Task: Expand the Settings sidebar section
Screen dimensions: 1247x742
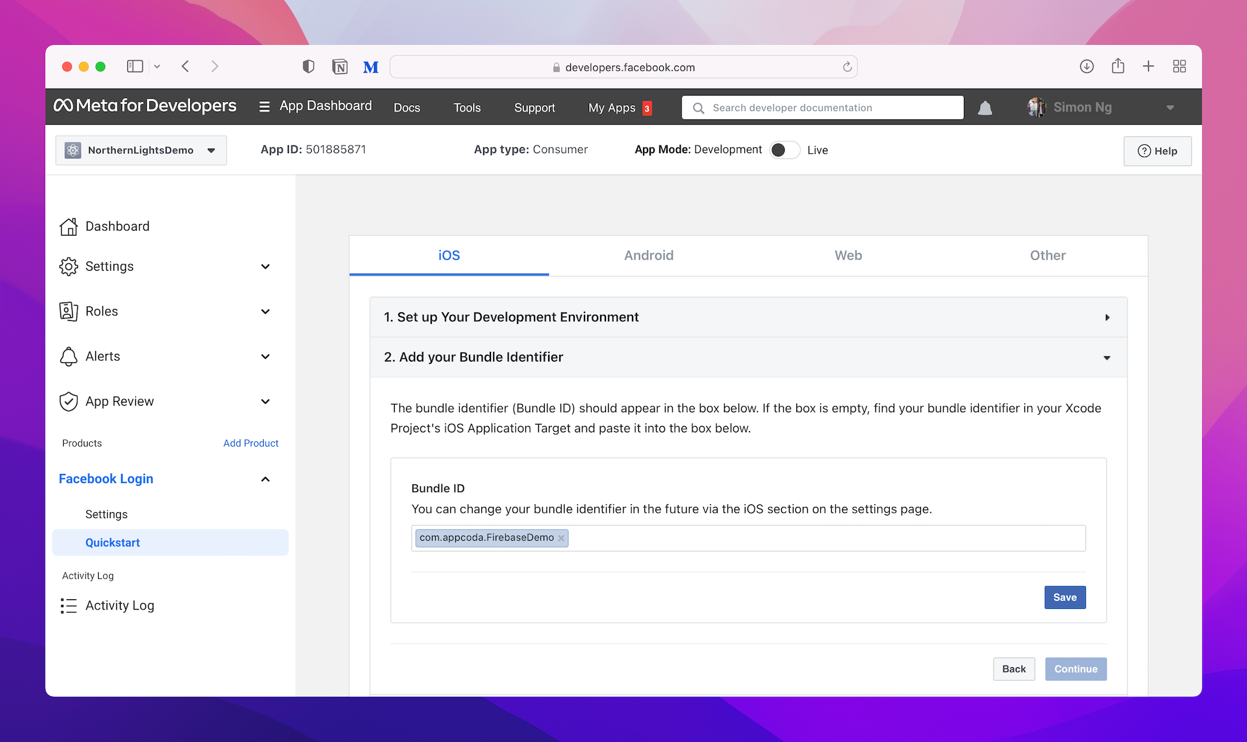Action: pyautogui.click(x=265, y=267)
